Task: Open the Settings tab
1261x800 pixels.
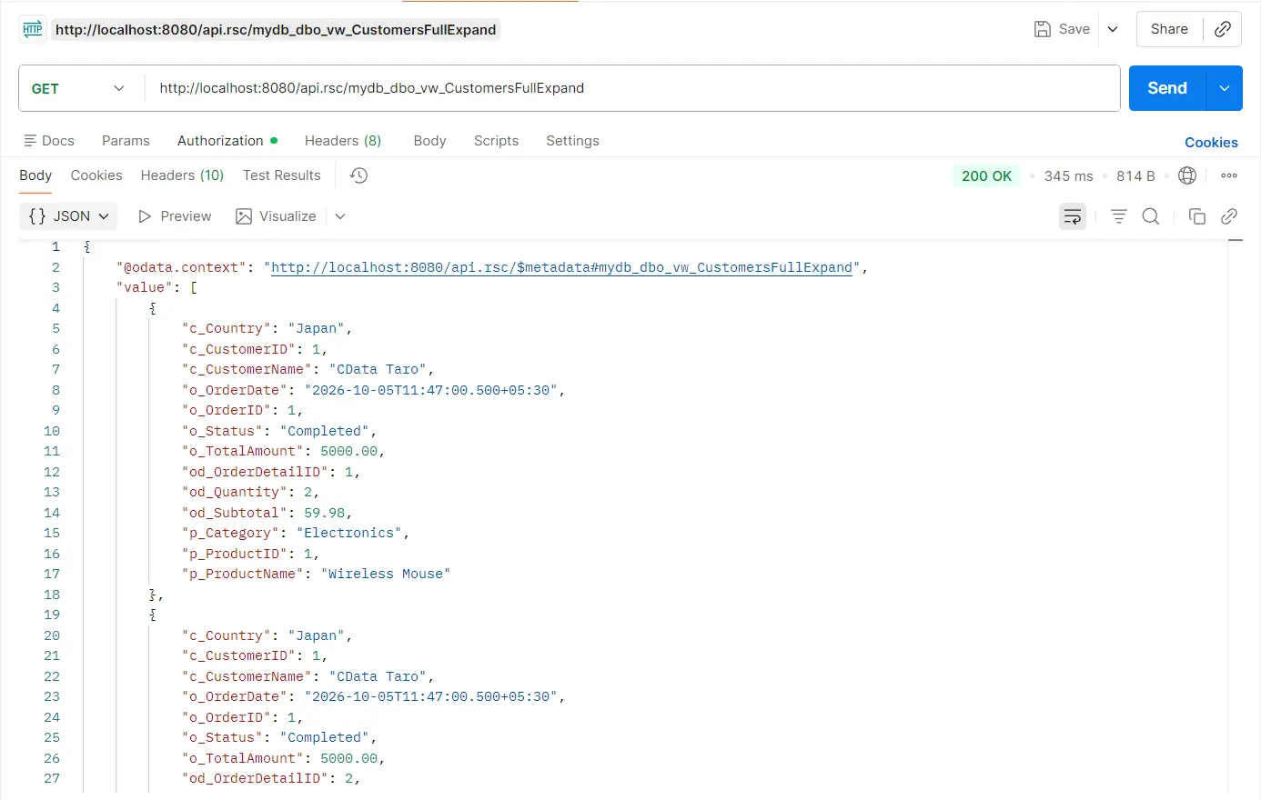Action: [x=572, y=141]
